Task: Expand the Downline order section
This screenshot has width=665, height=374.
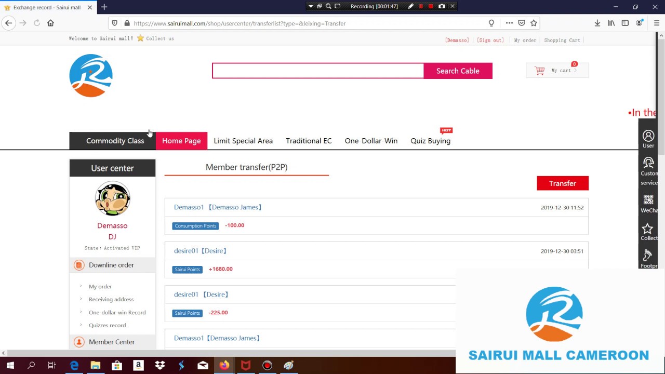Action: tap(112, 265)
